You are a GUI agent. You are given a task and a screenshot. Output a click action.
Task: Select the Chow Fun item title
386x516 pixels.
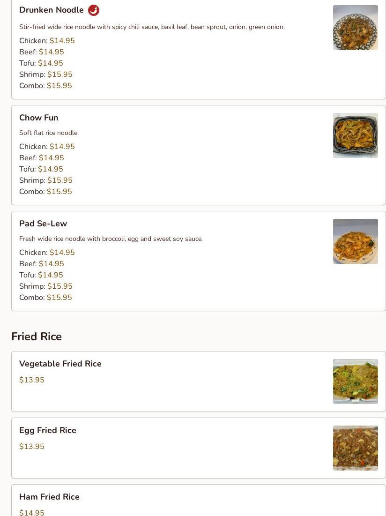click(x=39, y=118)
